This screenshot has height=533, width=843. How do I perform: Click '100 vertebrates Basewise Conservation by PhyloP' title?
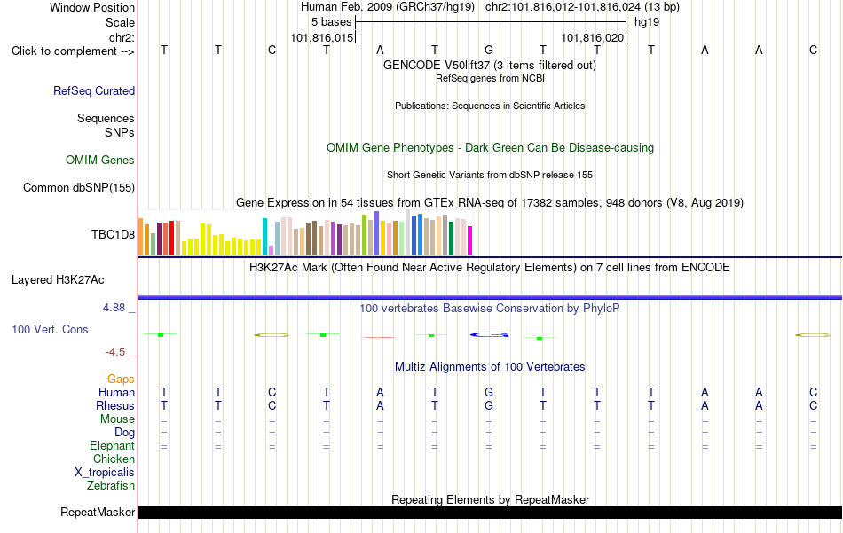(x=489, y=309)
